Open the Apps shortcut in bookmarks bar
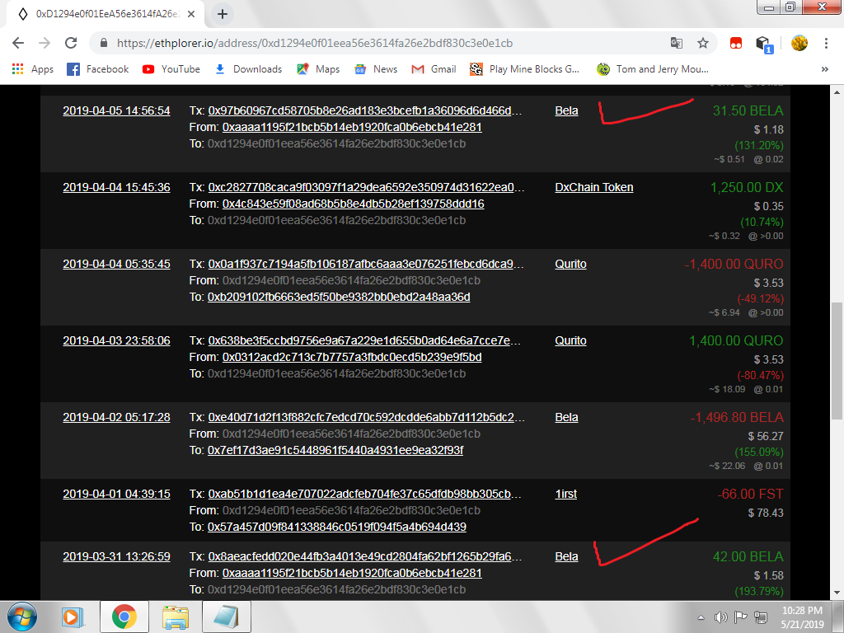The width and height of the screenshot is (844, 633). (33, 69)
